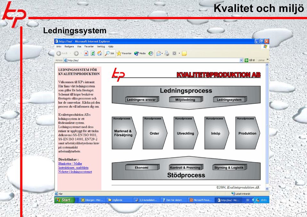This screenshot has height=217, width=307.
Task: Open the Visa menu
Action: [79, 47]
